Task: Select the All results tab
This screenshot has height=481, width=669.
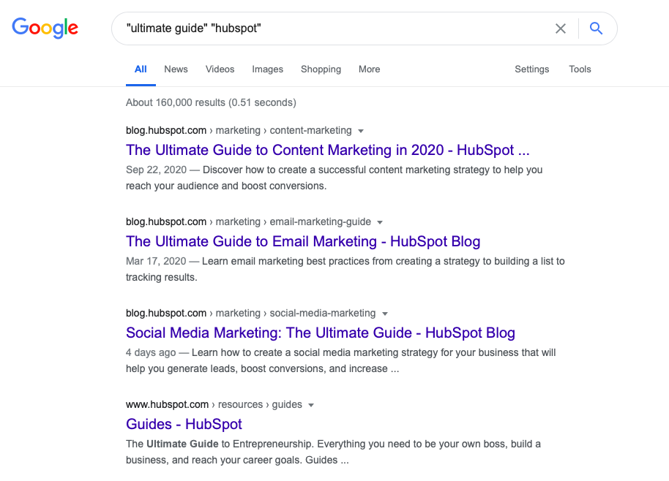Action: 141,69
